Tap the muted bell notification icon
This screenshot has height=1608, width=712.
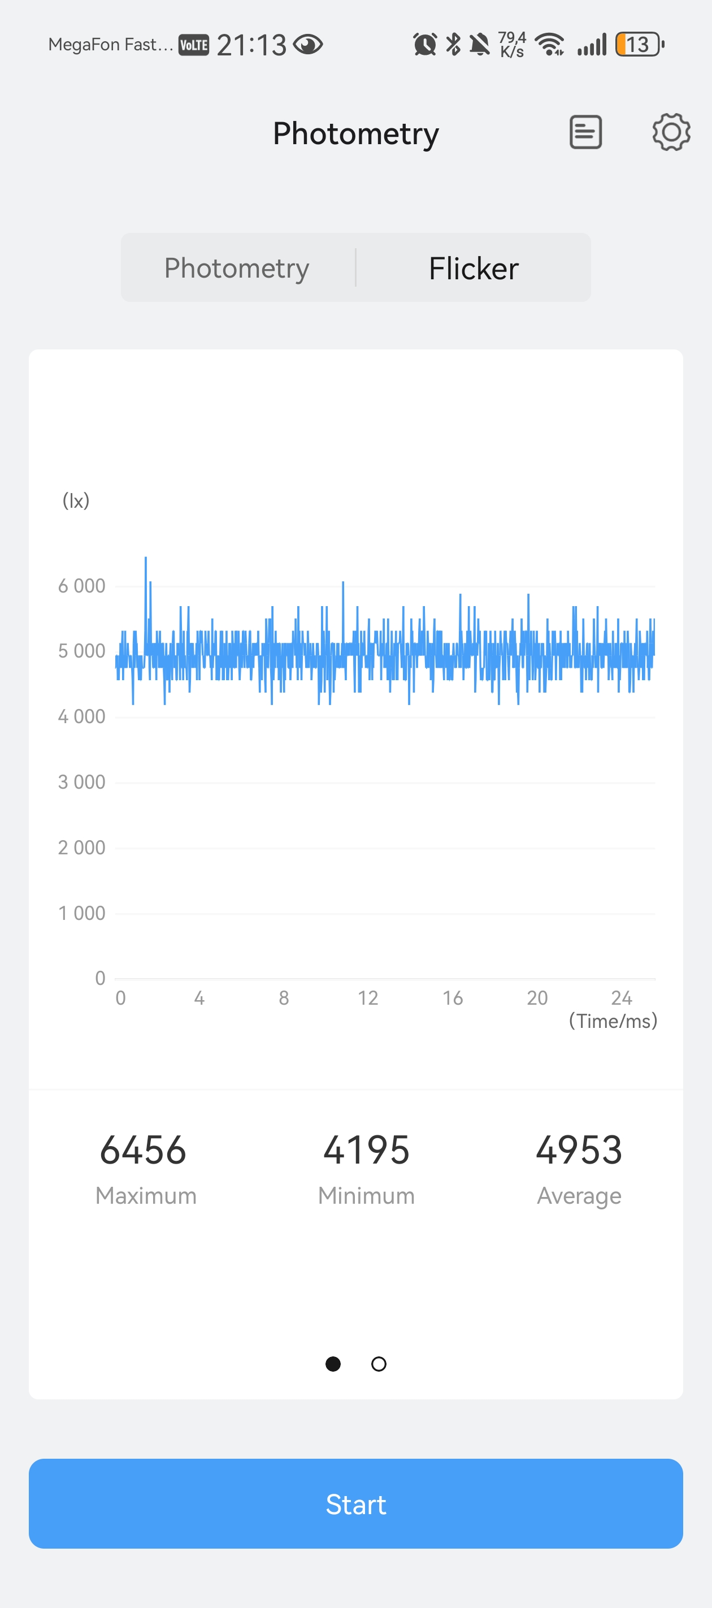[x=480, y=45]
